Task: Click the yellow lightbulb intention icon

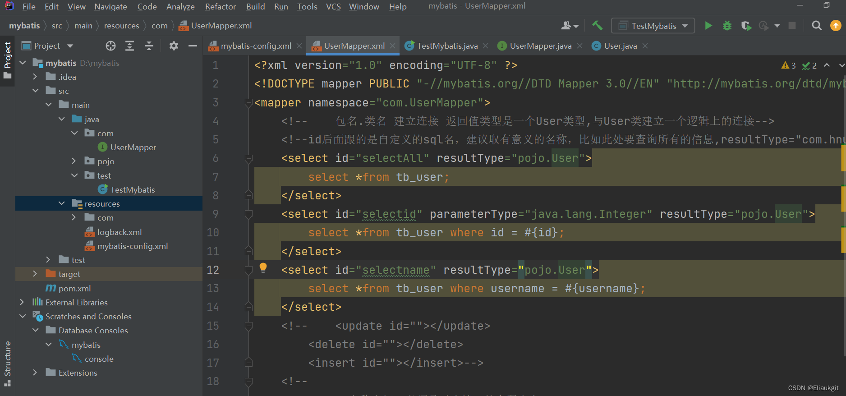Action: (263, 268)
